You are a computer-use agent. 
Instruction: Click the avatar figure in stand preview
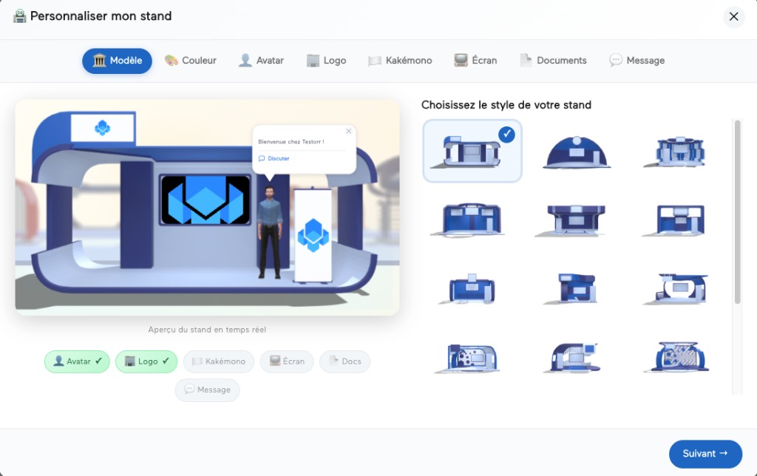point(269,233)
